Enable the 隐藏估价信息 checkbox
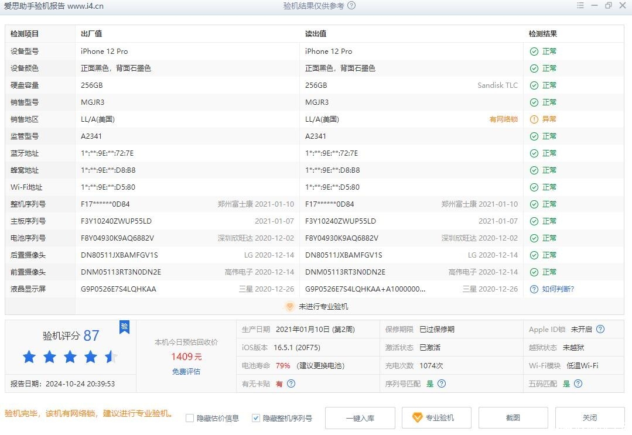632x435 pixels. click(189, 418)
